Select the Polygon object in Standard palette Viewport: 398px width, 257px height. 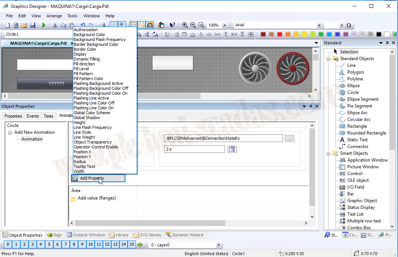click(x=355, y=72)
